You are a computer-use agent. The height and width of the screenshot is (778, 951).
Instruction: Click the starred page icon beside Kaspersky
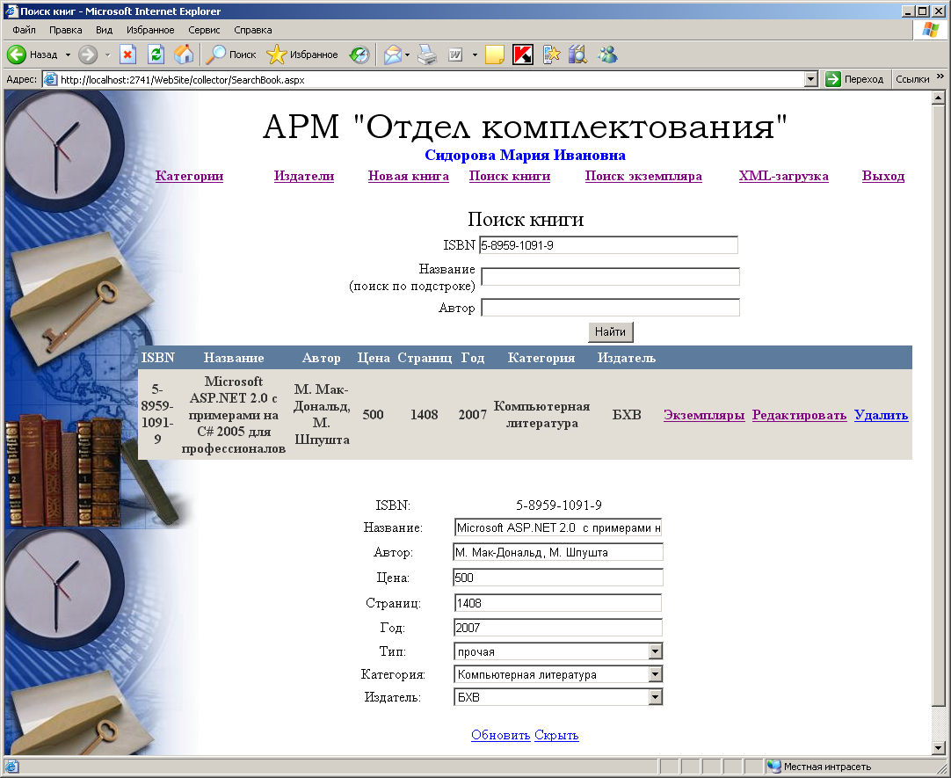(551, 55)
